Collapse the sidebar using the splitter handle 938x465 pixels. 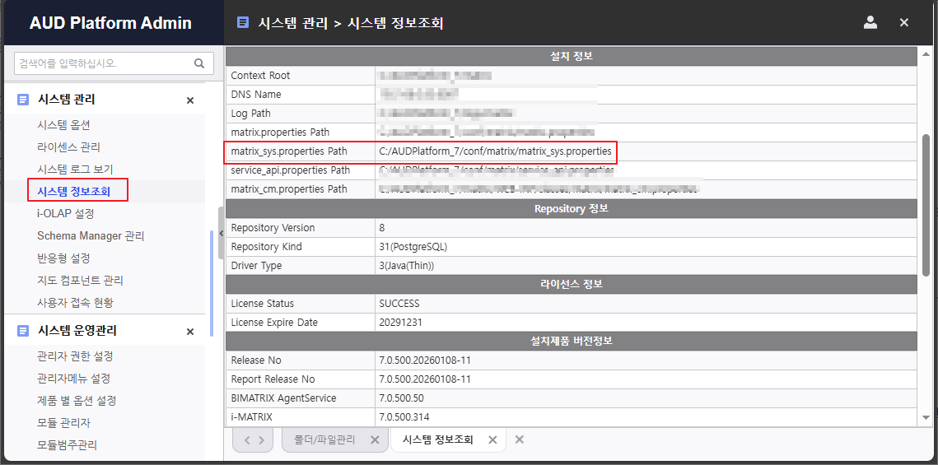(221, 234)
